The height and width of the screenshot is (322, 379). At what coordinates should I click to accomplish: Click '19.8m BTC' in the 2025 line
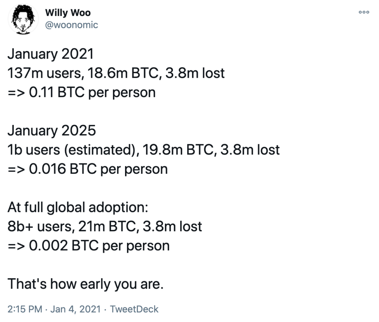pos(180,150)
